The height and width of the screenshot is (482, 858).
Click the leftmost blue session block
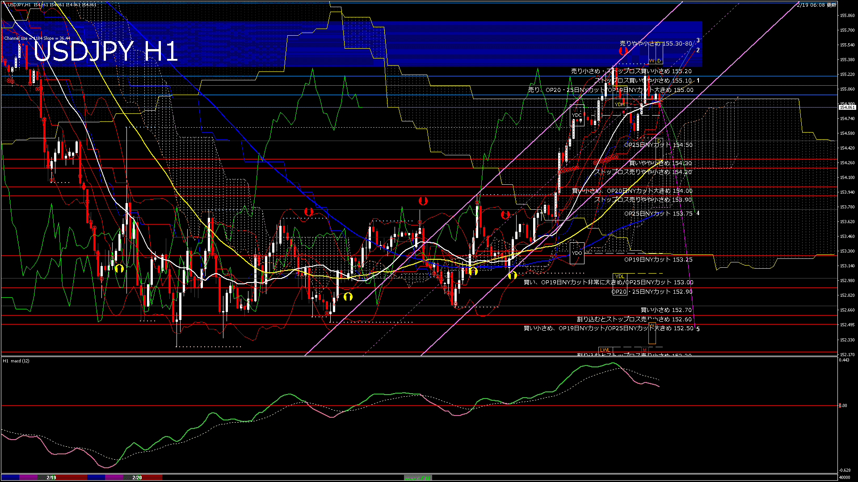tap(10, 478)
